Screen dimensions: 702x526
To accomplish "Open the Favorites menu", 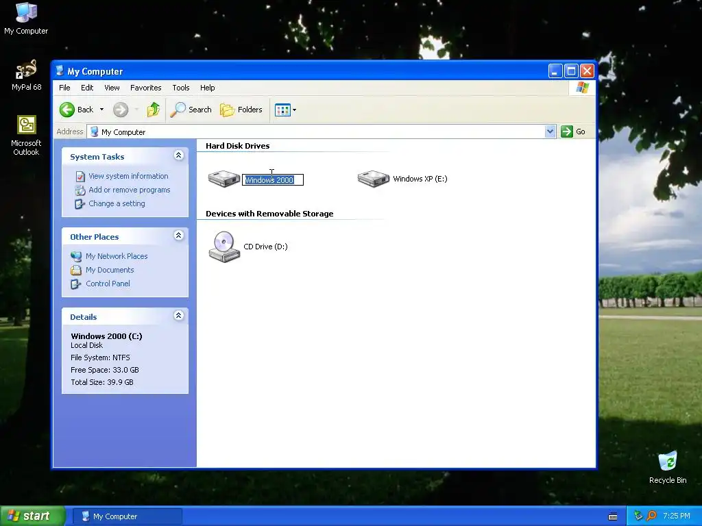I will (x=145, y=88).
